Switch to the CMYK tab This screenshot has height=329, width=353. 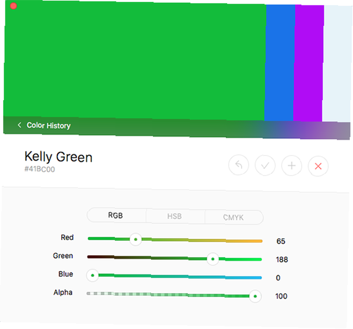coord(234,217)
